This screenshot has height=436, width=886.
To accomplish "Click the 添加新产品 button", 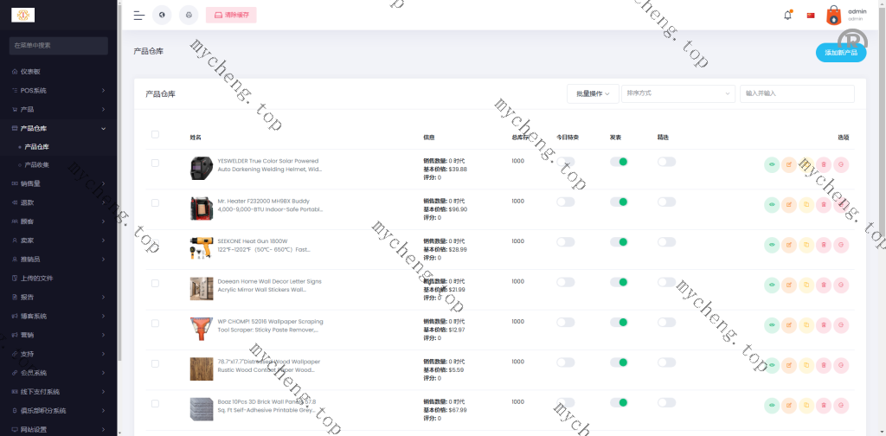I will coord(840,53).
